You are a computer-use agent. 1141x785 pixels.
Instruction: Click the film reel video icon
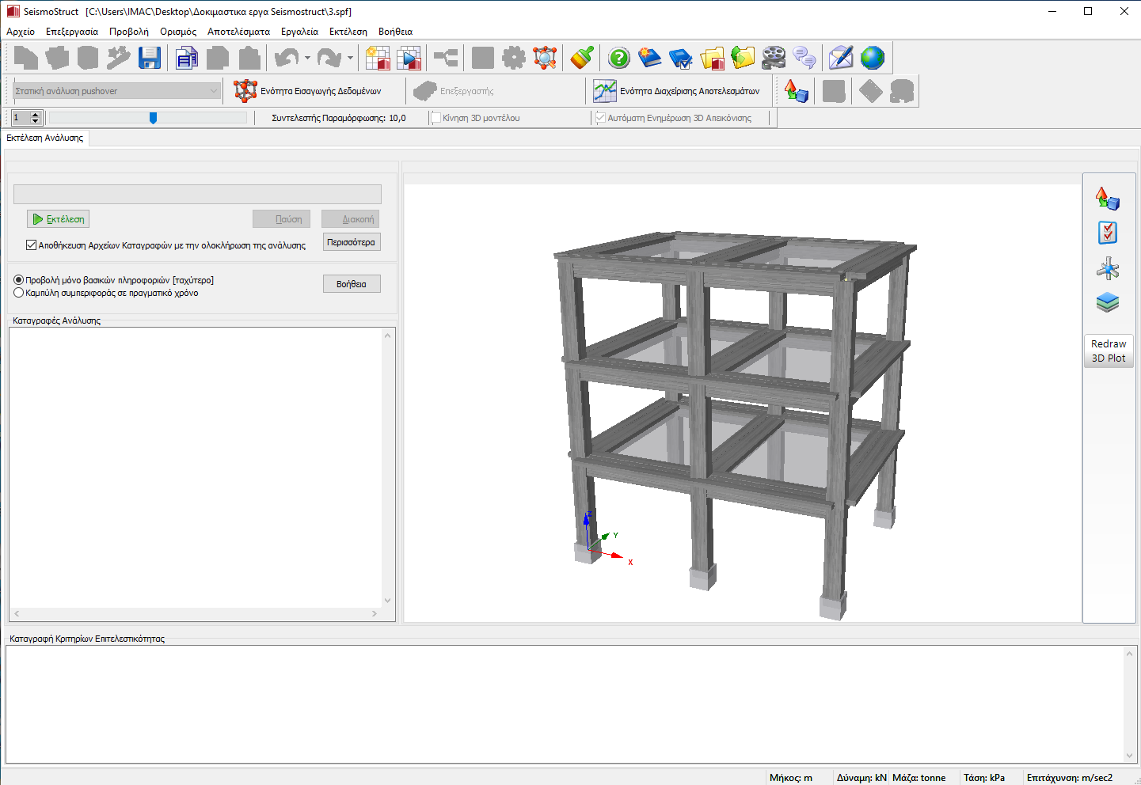coord(774,58)
